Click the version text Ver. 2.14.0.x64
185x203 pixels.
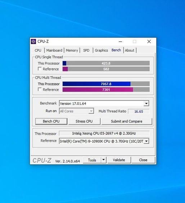point(67,161)
